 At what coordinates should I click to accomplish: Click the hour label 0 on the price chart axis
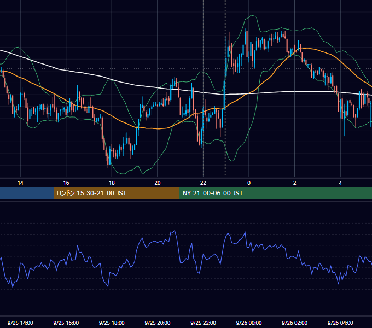coord(249,183)
